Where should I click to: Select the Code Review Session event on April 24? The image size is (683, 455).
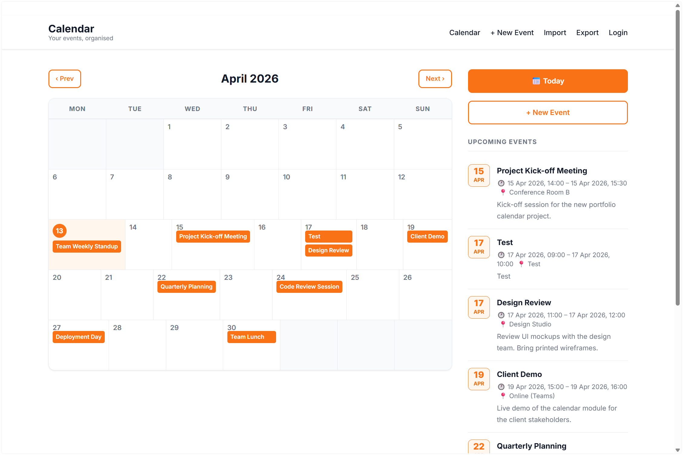(x=309, y=286)
